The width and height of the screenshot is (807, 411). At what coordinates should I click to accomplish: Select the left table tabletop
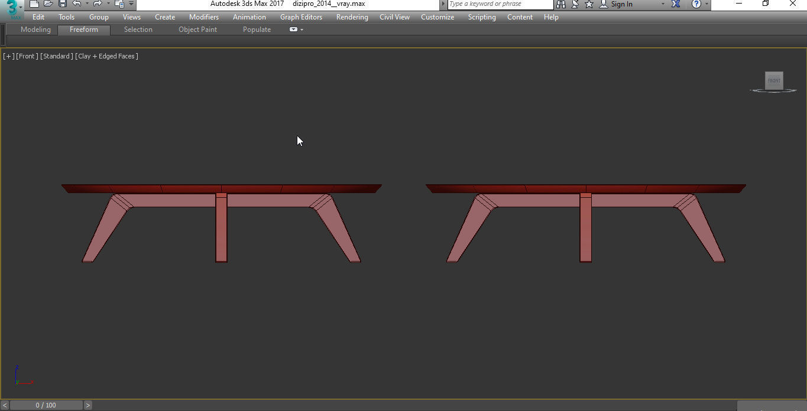[x=221, y=188]
